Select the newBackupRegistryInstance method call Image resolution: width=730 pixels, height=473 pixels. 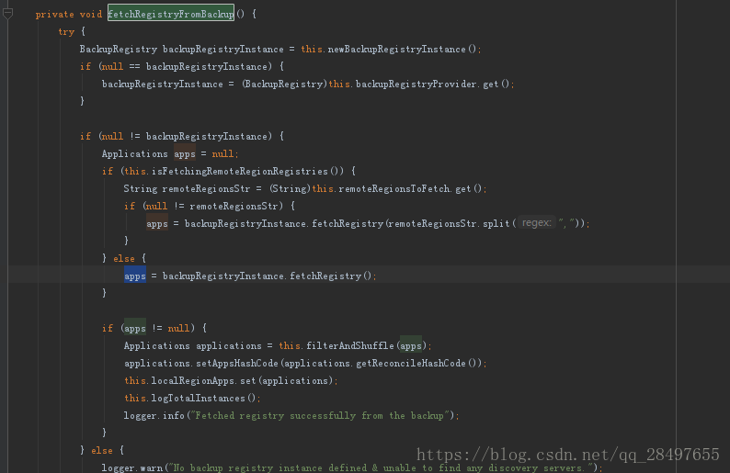click(x=396, y=50)
